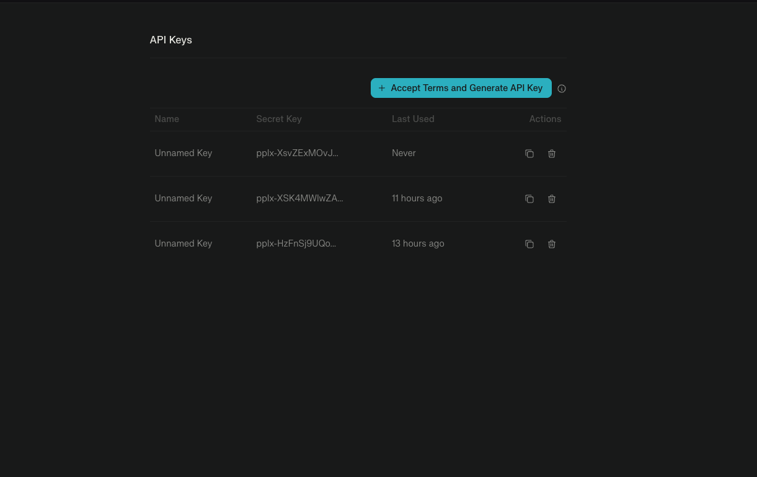The height and width of the screenshot is (477, 757).
Task: Copy the pplx-XsvZExMOvJ secret key
Action: click(529, 153)
